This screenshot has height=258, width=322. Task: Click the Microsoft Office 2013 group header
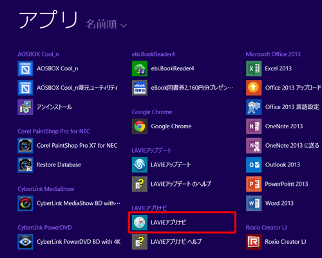pos(273,54)
